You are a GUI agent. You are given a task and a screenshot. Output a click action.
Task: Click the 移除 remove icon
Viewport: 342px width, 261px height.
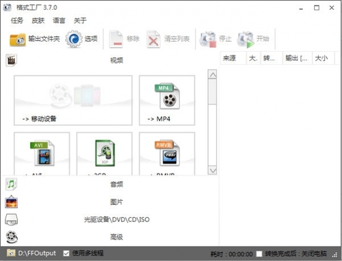[x=116, y=39]
